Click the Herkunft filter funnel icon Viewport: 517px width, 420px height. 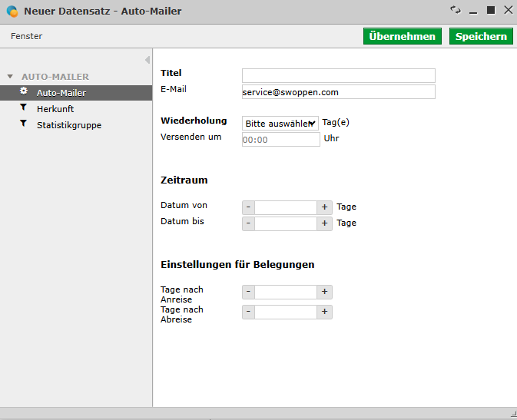[23, 107]
